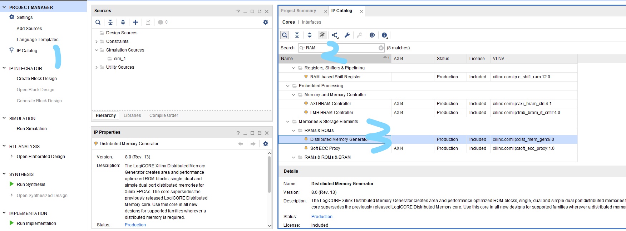Float the Sources panel window

click(260, 11)
